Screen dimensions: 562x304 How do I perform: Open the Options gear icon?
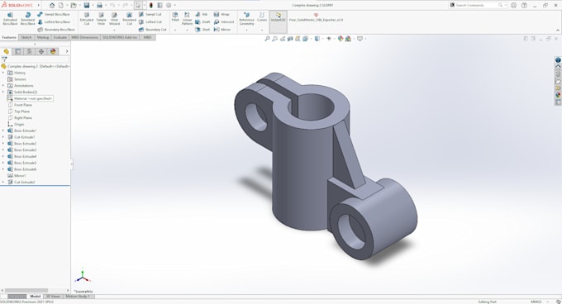click(x=169, y=5)
